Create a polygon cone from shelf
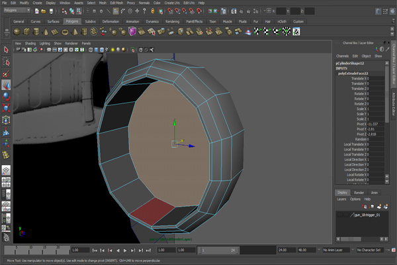 (46, 32)
